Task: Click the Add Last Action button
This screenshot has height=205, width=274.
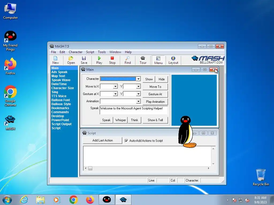Action: [x=102, y=140]
